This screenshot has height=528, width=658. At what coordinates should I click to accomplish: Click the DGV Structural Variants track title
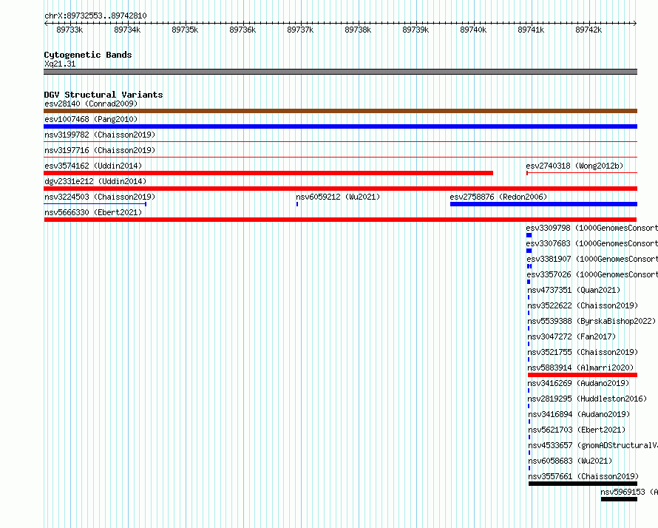[104, 95]
